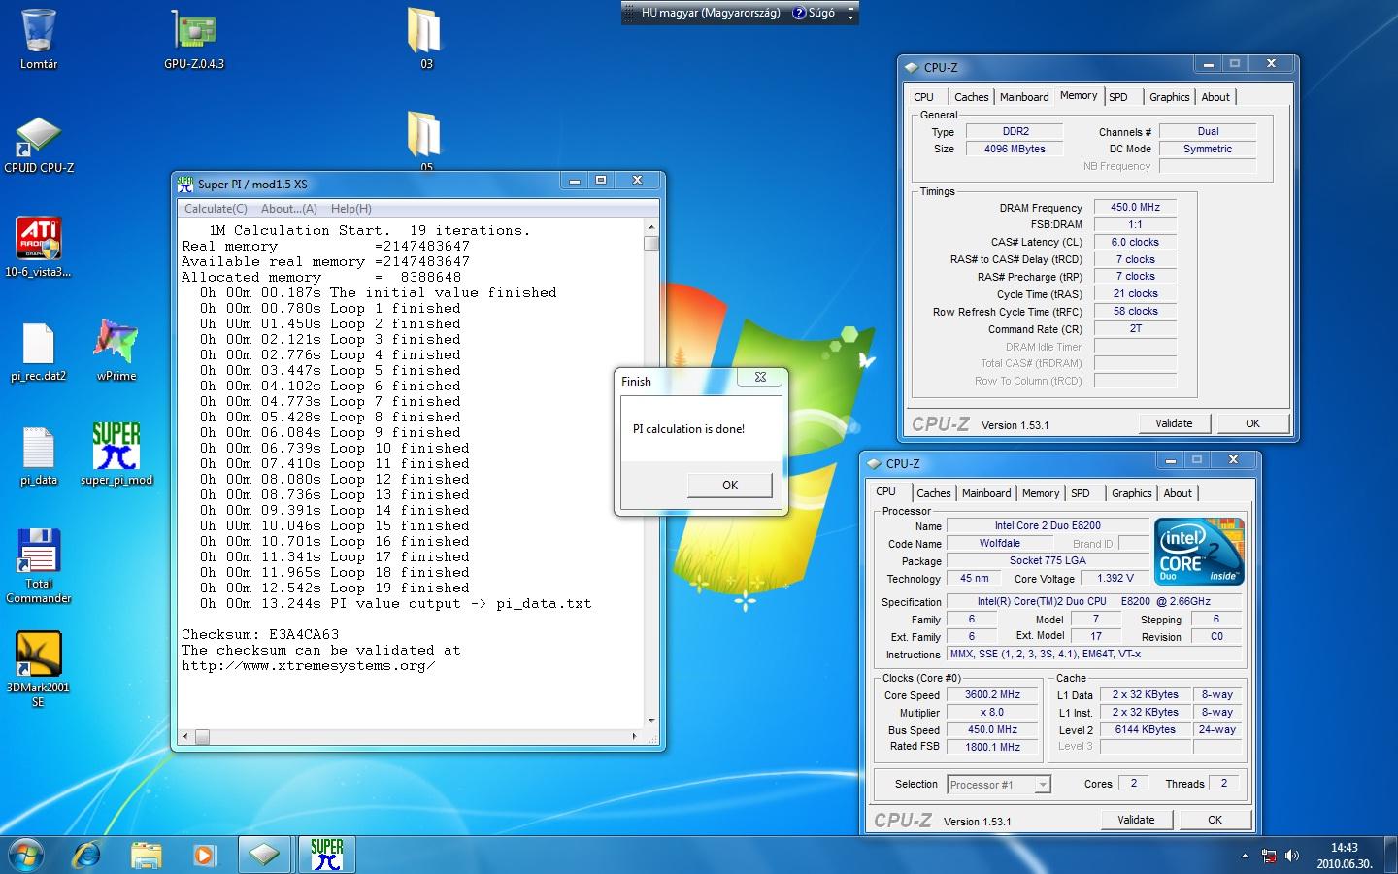Click the CAS# Latency 6.0 clocks value
The width and height of the screenshot is (1398, 874).
[1135, 242]
